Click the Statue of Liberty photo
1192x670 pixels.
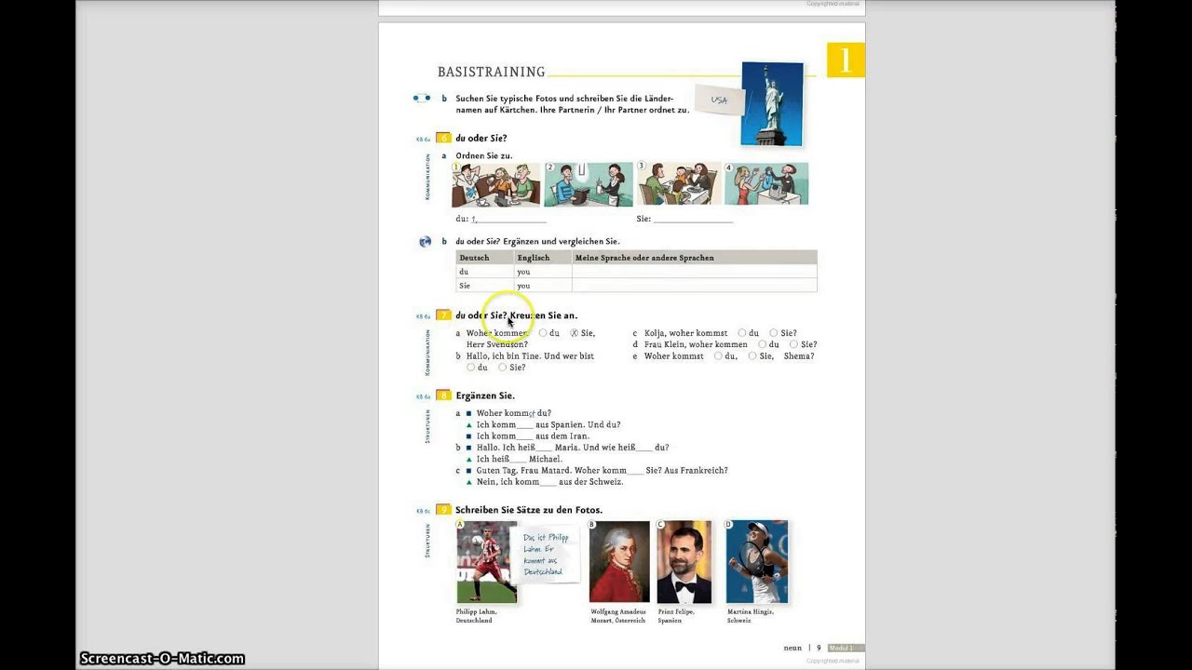[772, 104]
